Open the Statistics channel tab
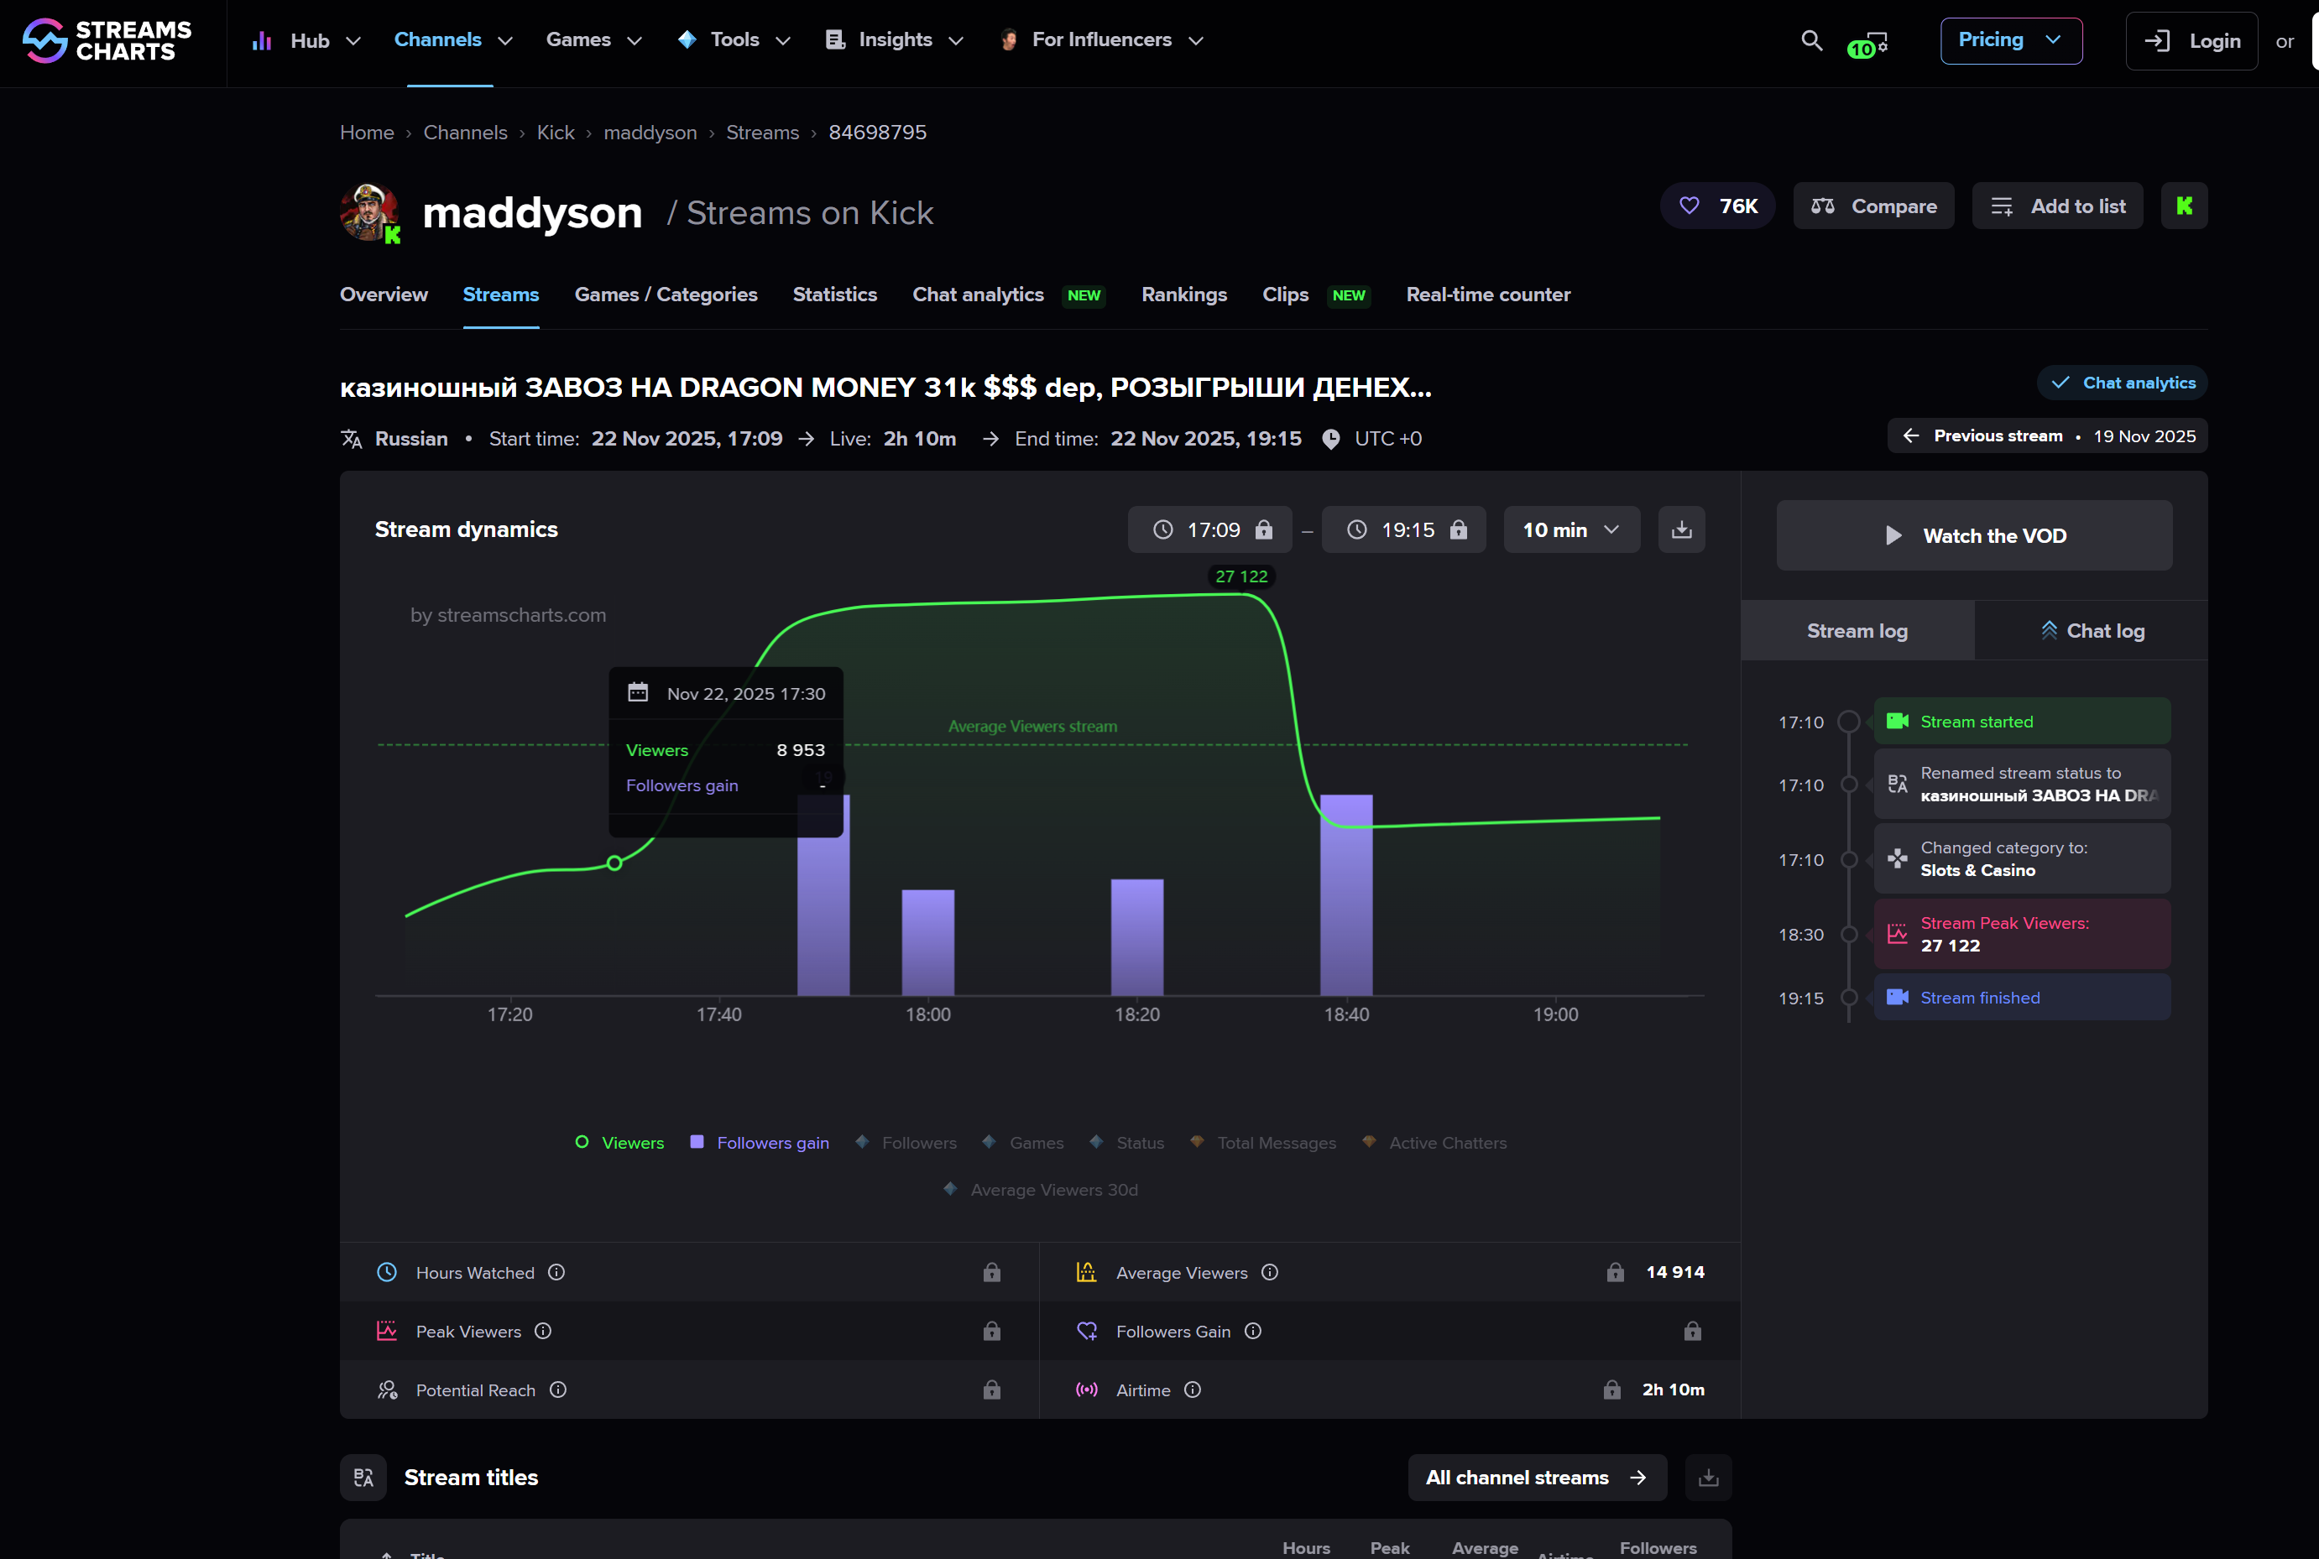Image resolution: width=2319 pixels, height=1559 pixels. pos(834,295)
